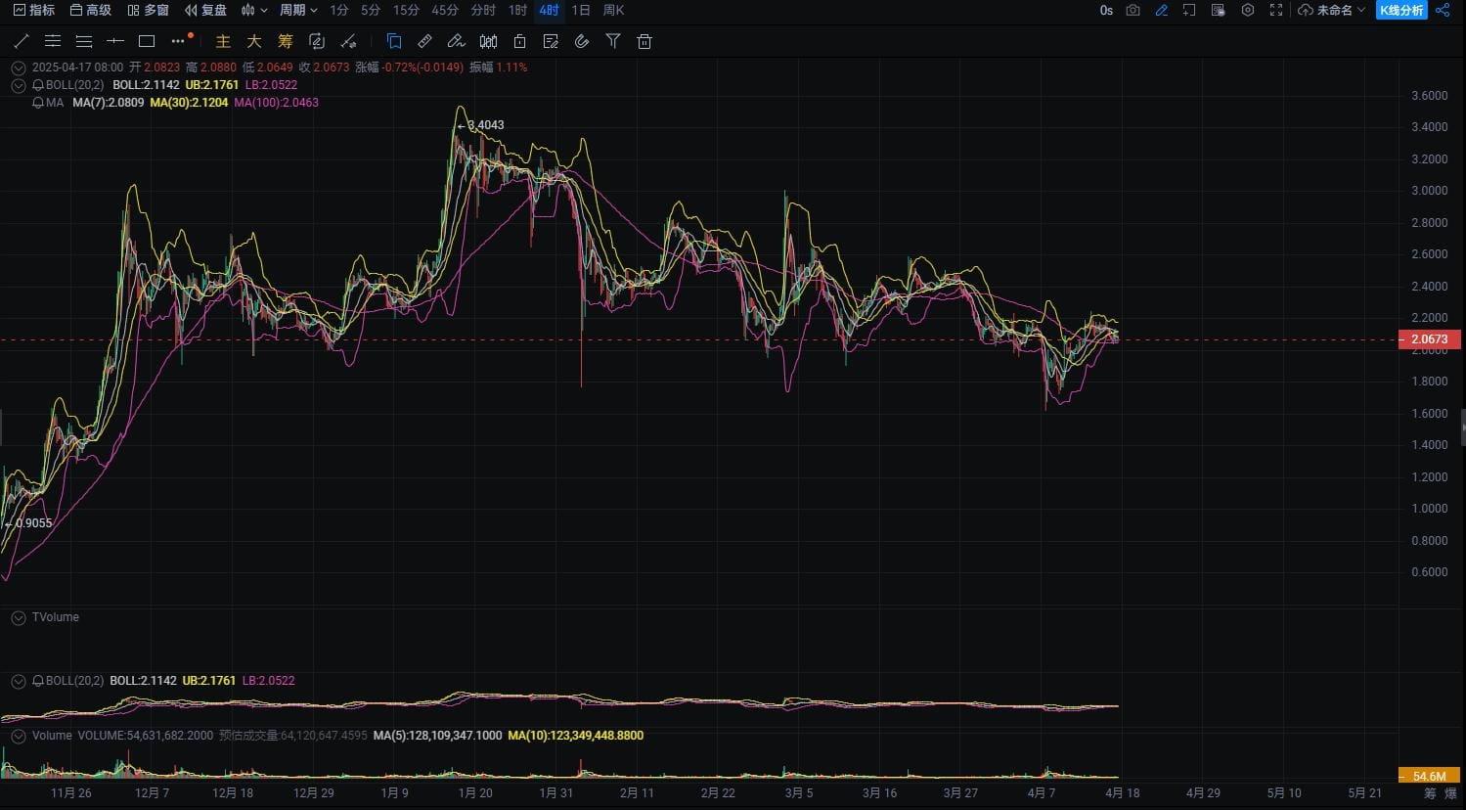
Task: Expand the candlestick chart type dropdown
Action: tap(253, 10)
